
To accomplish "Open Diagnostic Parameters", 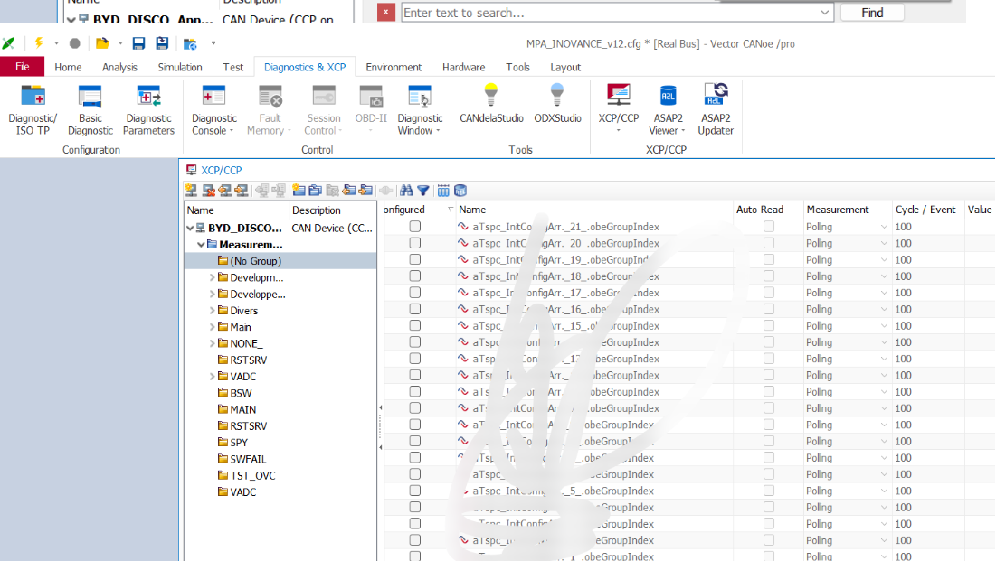I will point(148,110).
